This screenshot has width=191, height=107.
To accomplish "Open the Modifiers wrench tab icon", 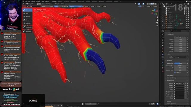I will [x=163, y=55].
